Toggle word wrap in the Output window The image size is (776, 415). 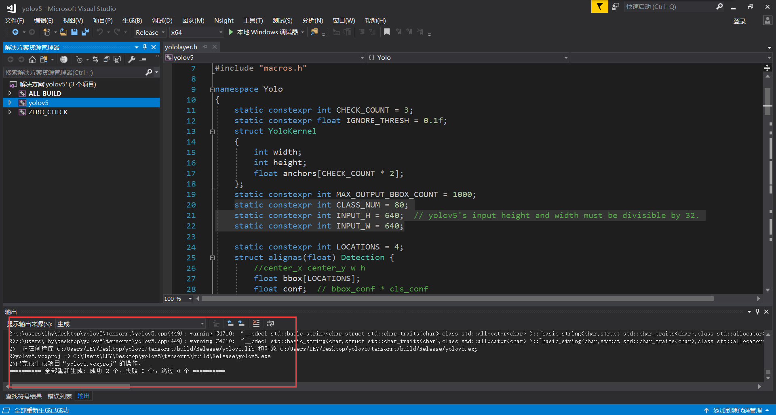(270, 323)
